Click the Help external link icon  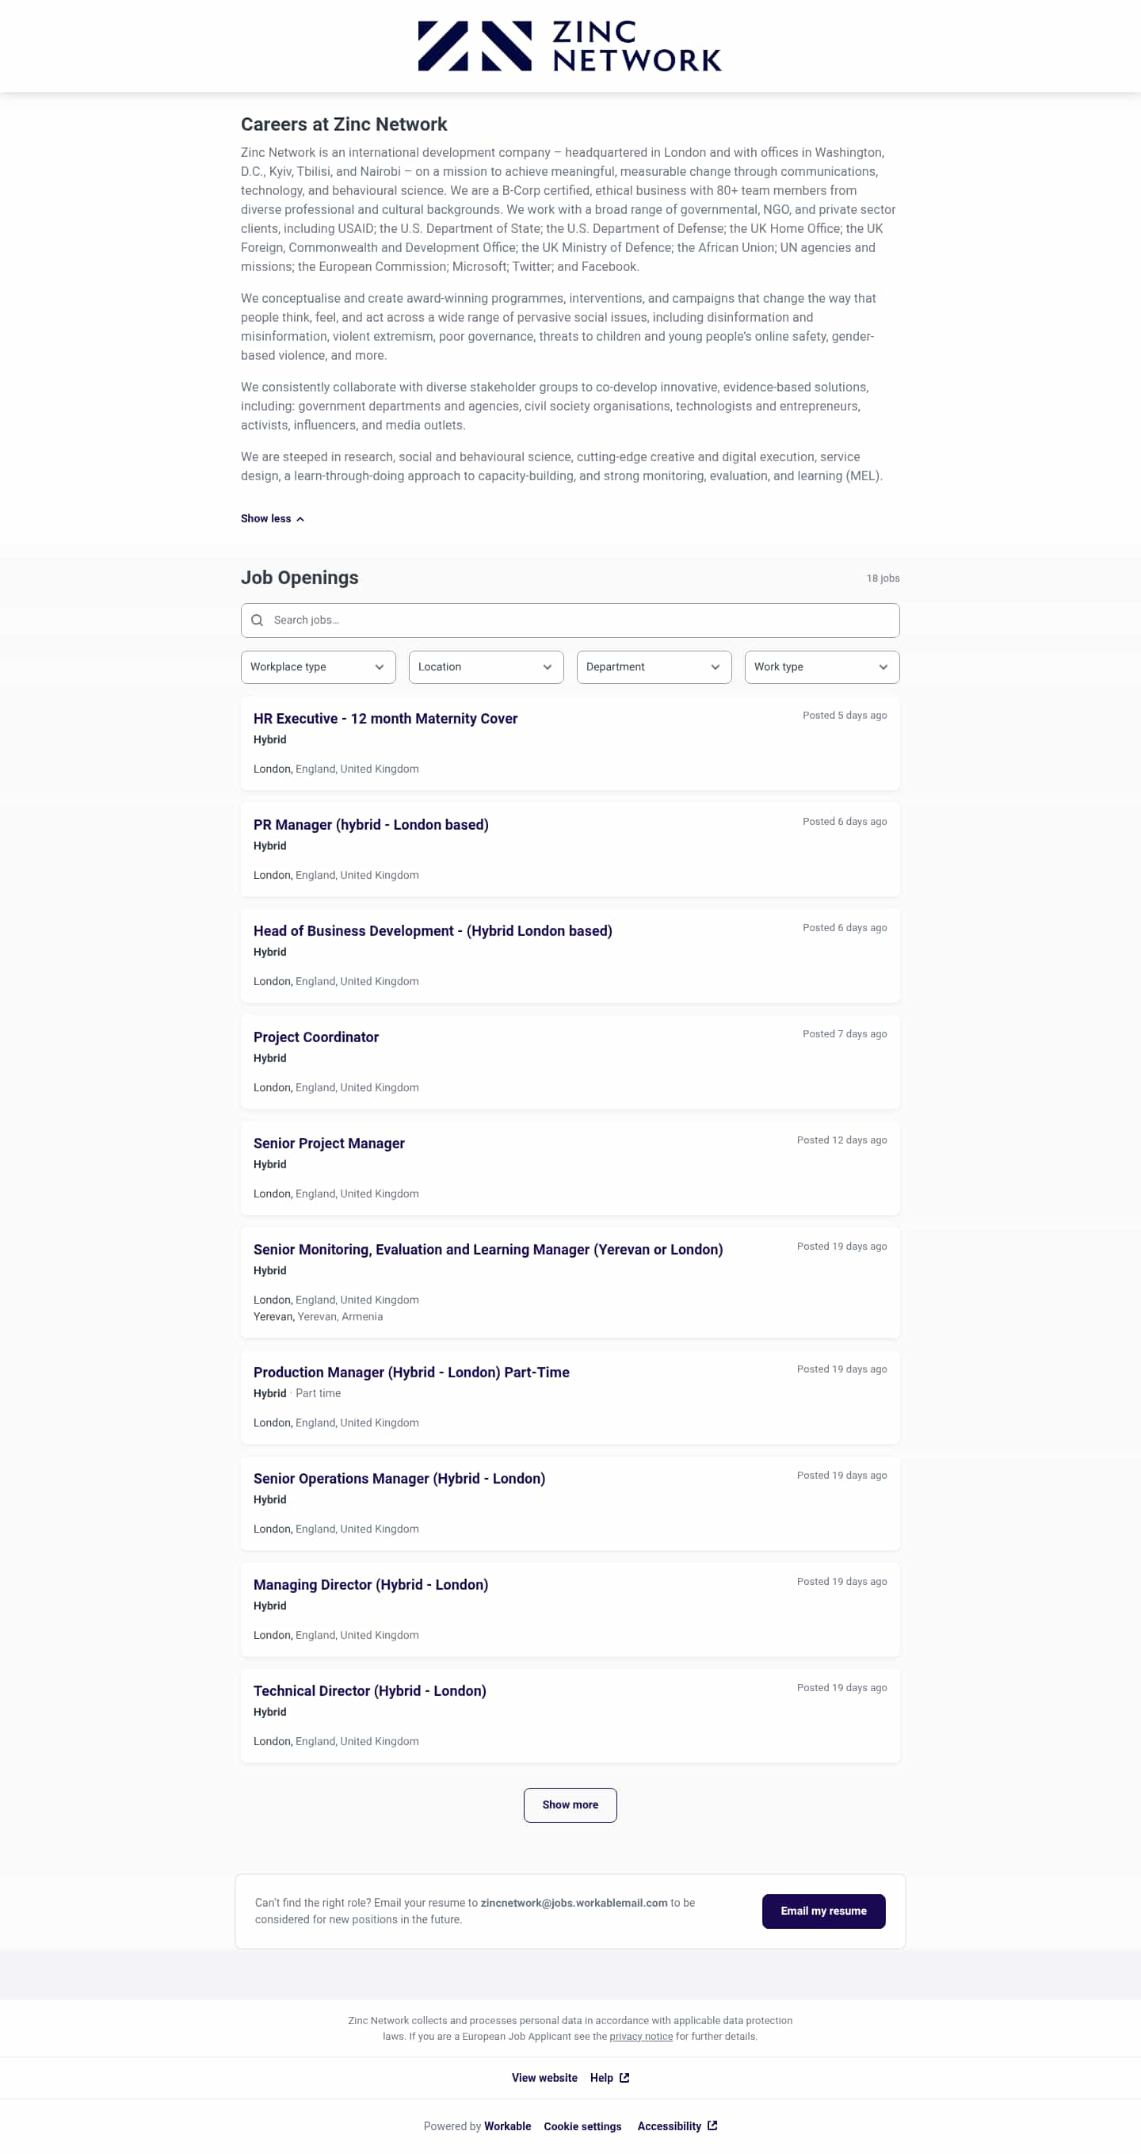624,2078
